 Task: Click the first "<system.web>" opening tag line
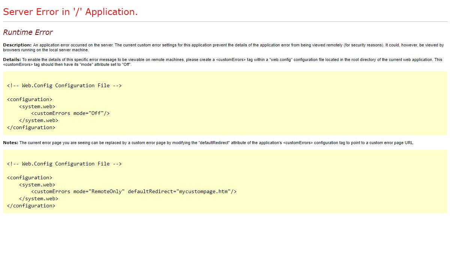[37, 106]
